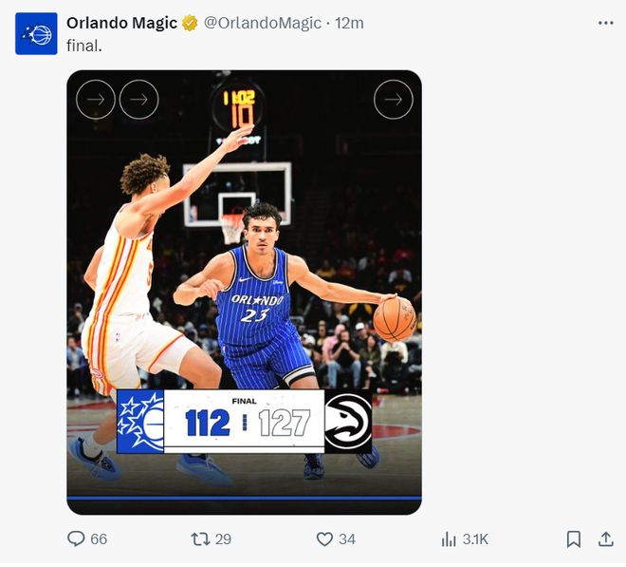The height and width of the screenshot is (567, 626).
Task: Click the Orlando Magic display name
Action: click(x=121, y=23)
